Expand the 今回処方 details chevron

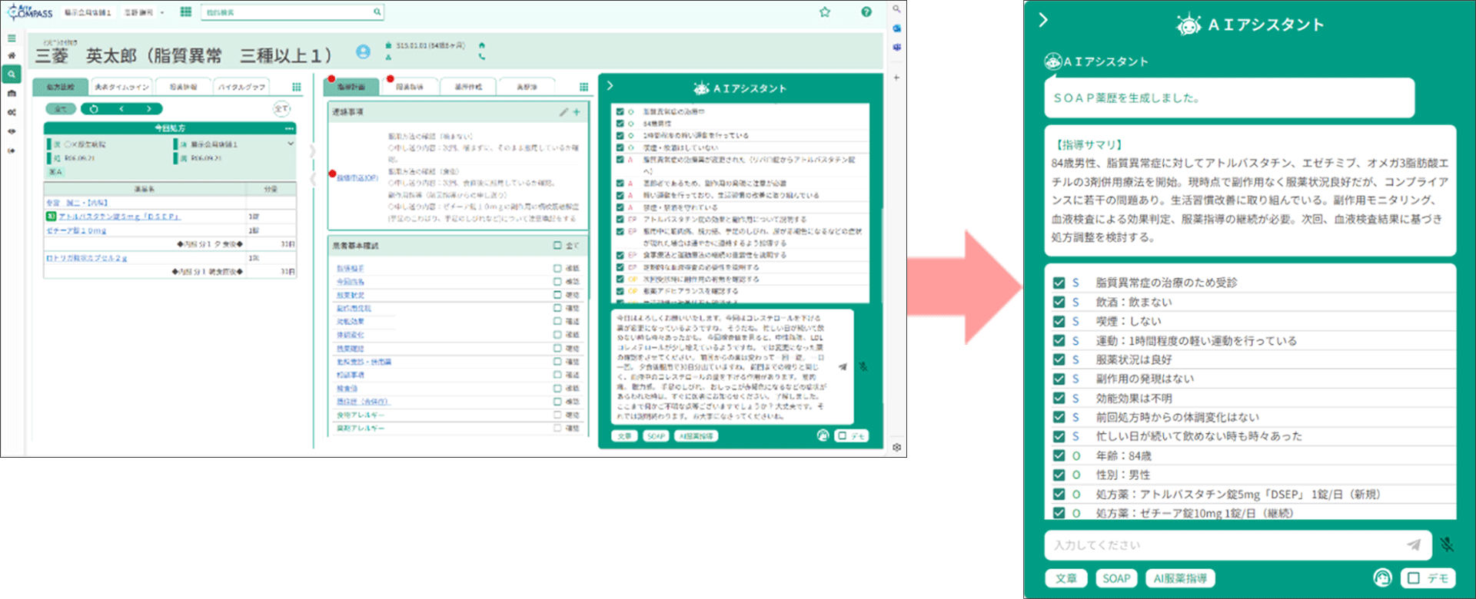pos(291,144)
